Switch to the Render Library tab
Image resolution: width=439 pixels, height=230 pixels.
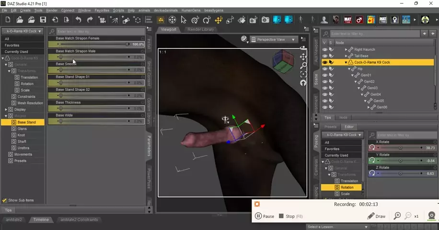[x=201, y=29]
